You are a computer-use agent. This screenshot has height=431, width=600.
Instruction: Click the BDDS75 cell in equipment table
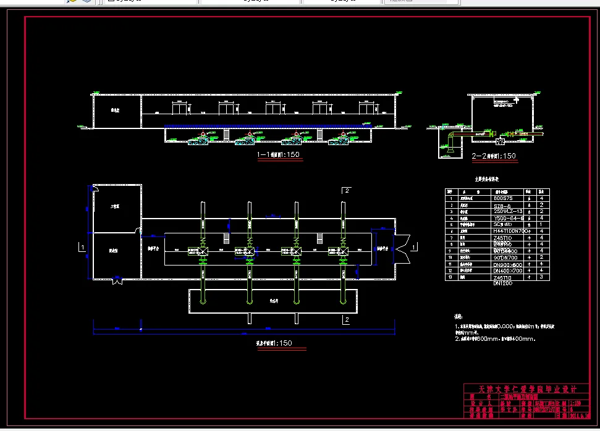point(503,198)
